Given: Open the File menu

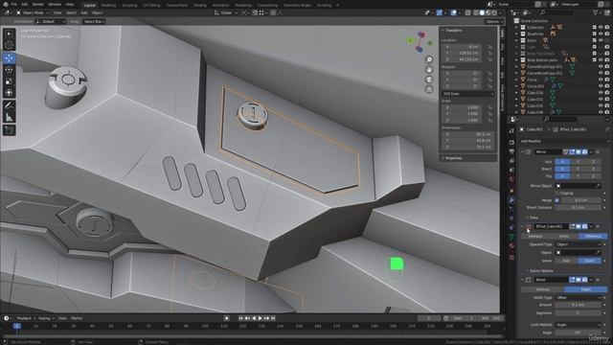Looking at the screenshot, I should pos(14,4).
